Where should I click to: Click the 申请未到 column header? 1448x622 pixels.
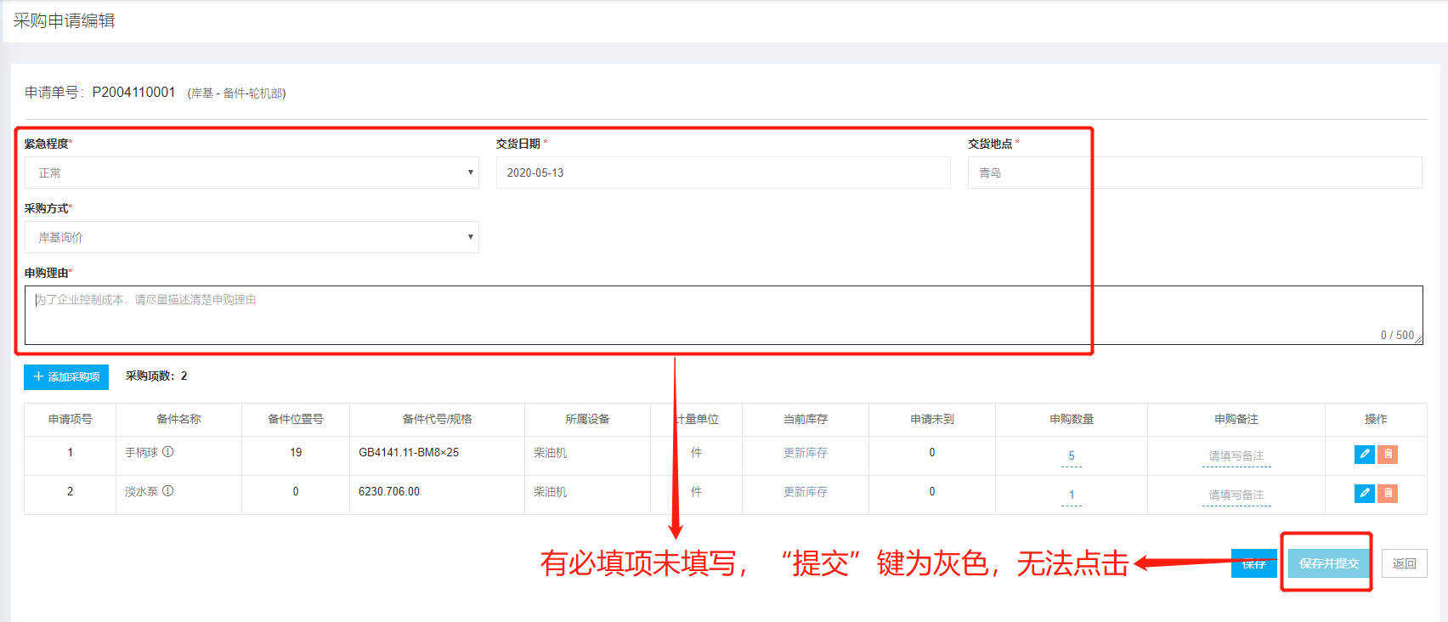(932, 419)
